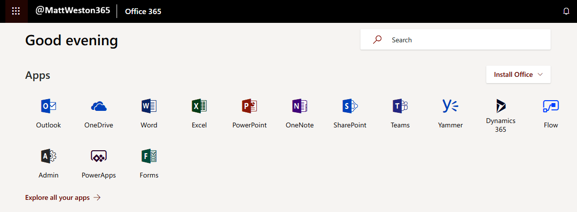
Task: Open the app launcher waffle menu
Action: (16, 11)
